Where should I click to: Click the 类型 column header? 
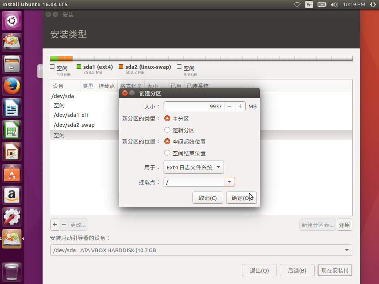click(x=88, y=86)
